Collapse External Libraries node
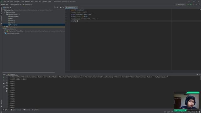The width and height of the screenshot is (201, 113). (x=3, y=29)
